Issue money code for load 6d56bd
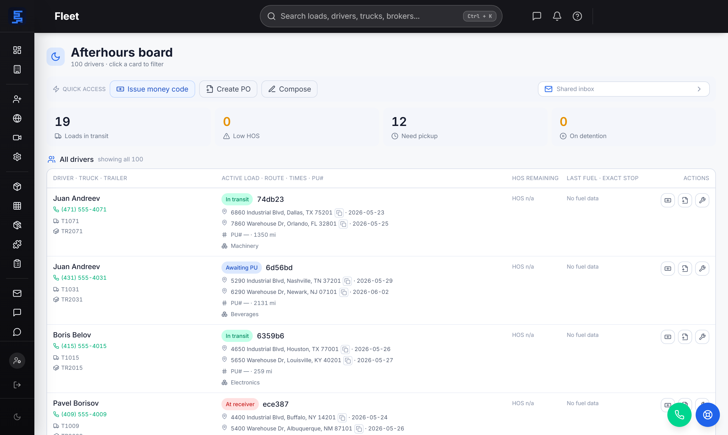This screenshot has width=728, height=435. pos(668,269)
